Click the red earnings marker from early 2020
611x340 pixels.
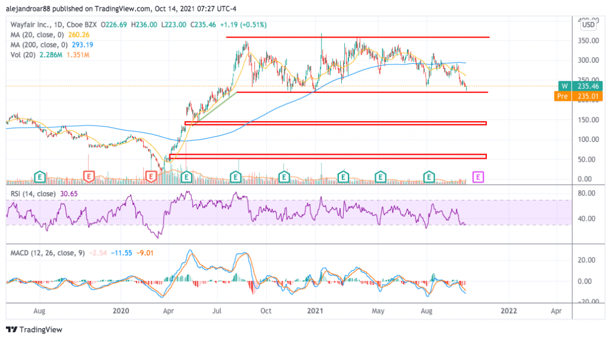[151, 177]
